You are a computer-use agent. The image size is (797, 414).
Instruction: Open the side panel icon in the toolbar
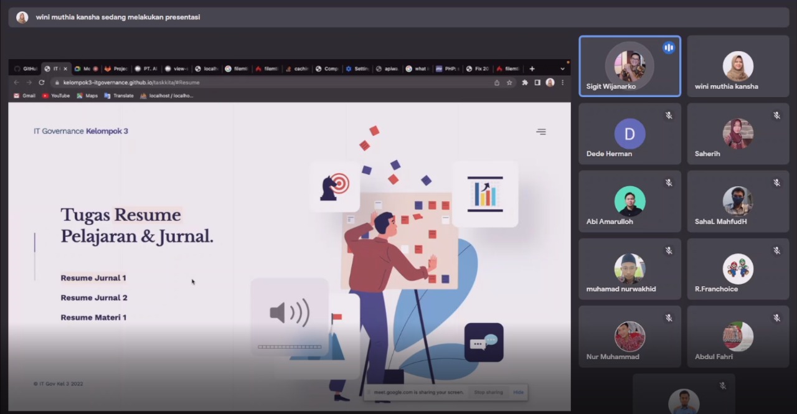coord(537,82)
